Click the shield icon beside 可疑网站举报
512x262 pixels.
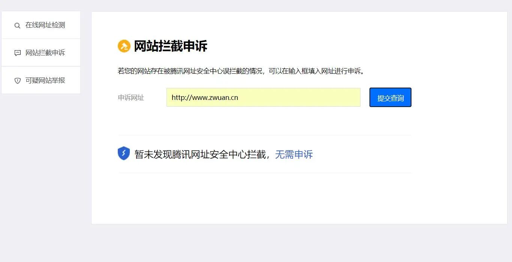17,80
